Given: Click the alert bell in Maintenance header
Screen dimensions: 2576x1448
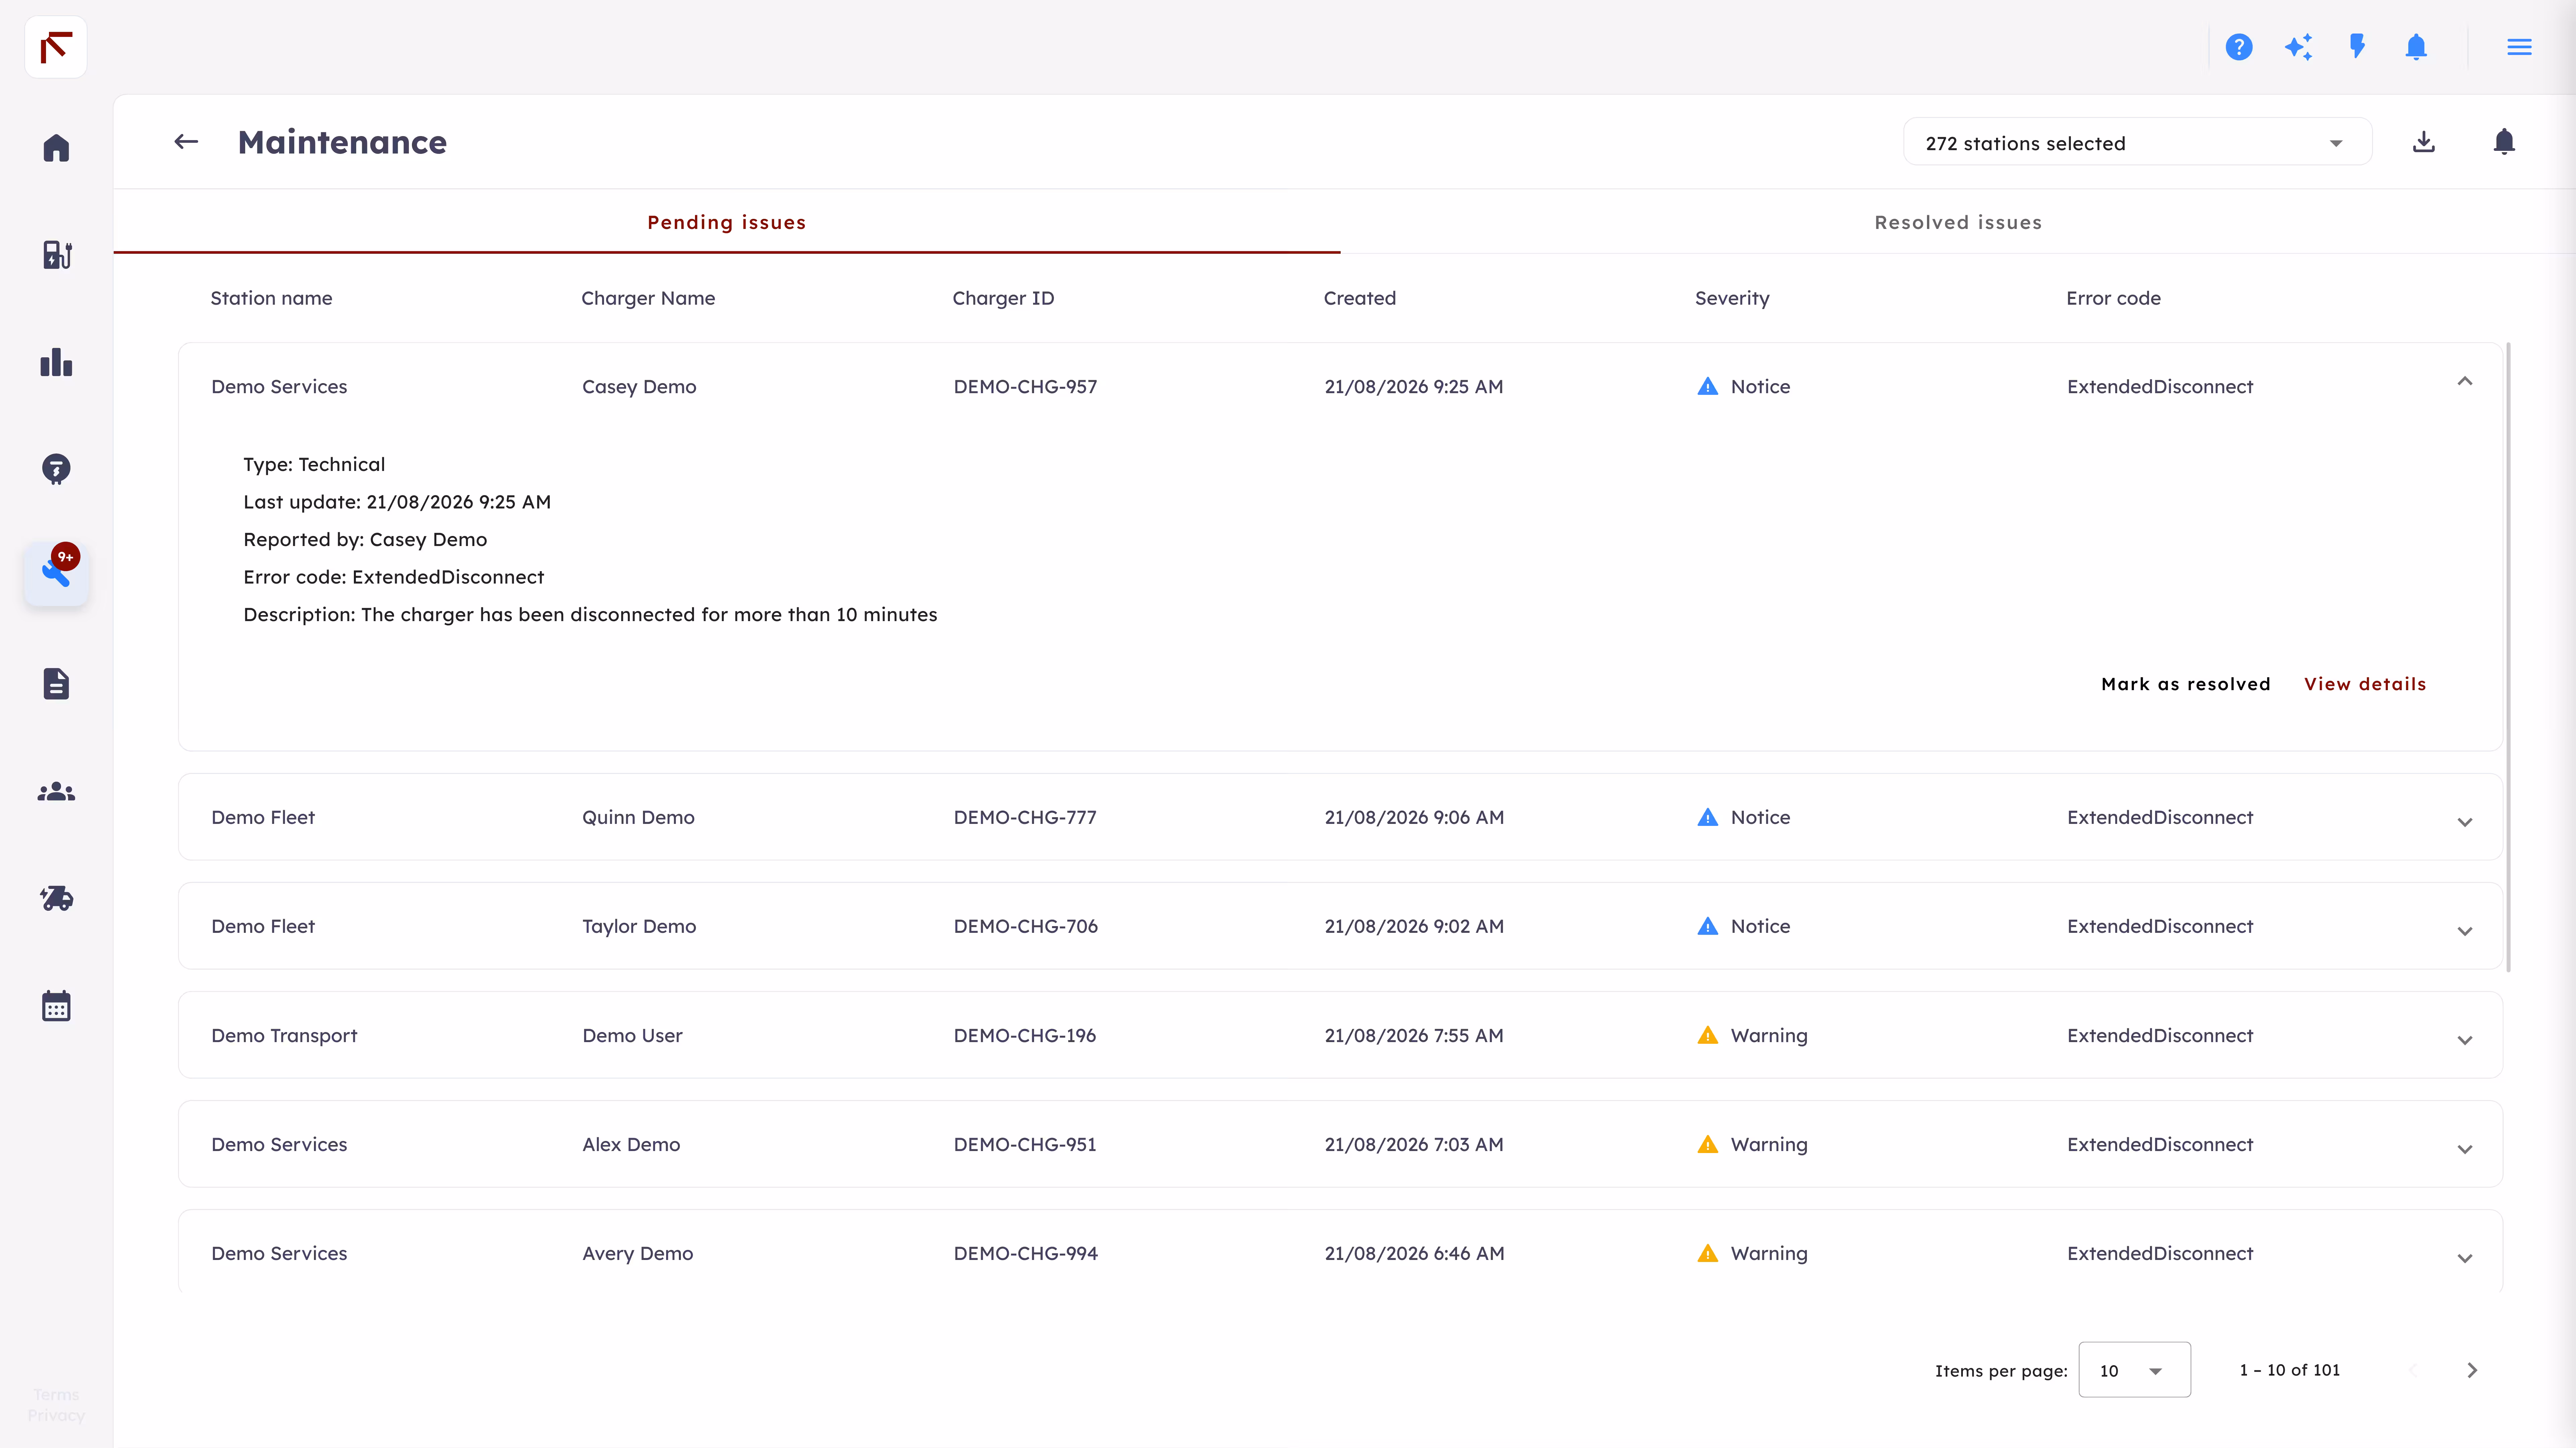Looking at the screenshot, I should 2504,142.
